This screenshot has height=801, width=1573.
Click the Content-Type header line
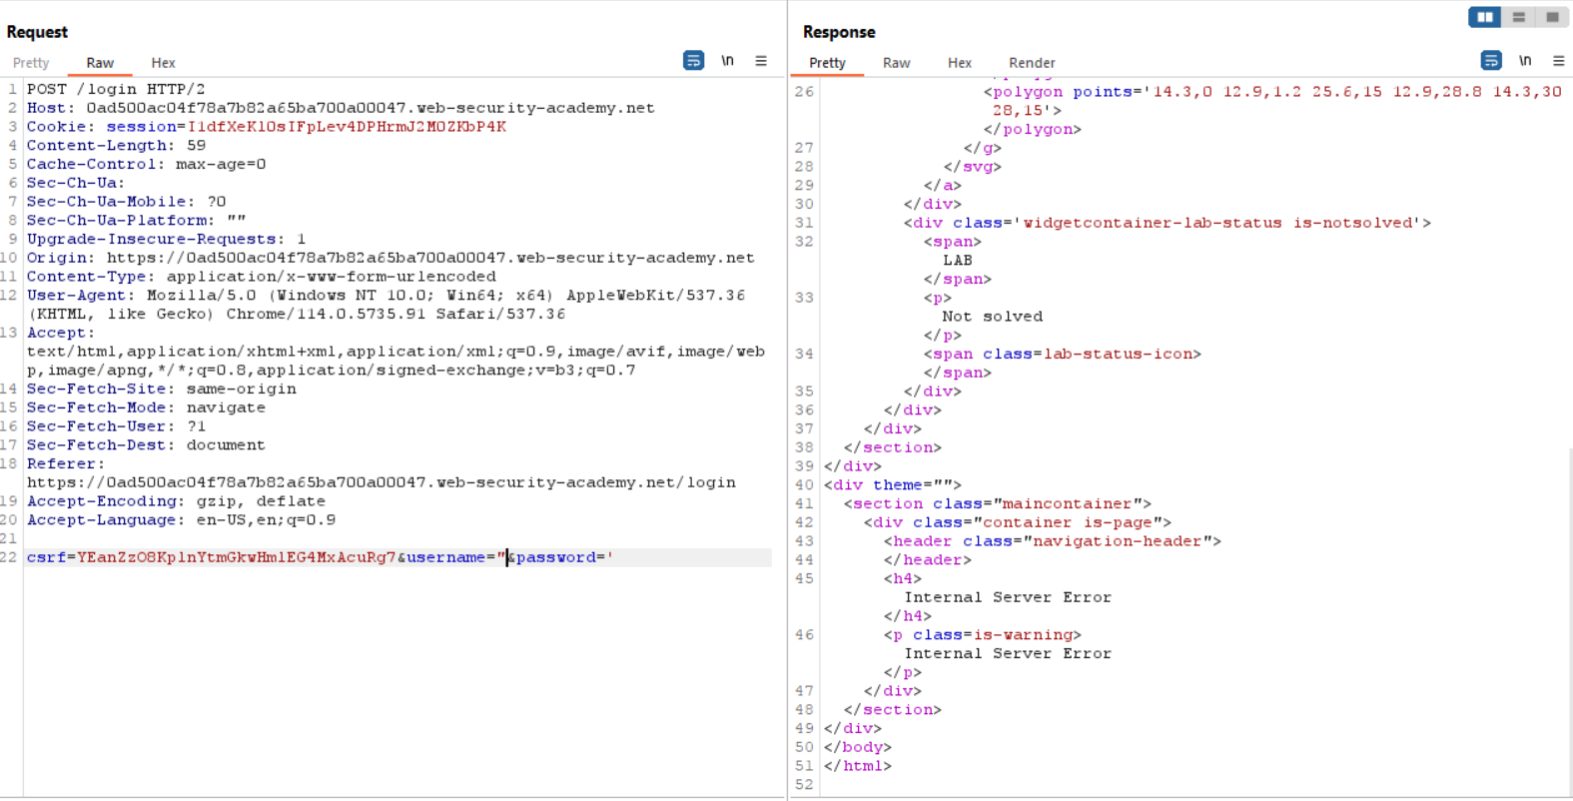pyautogui.click(x=262, y=277)
